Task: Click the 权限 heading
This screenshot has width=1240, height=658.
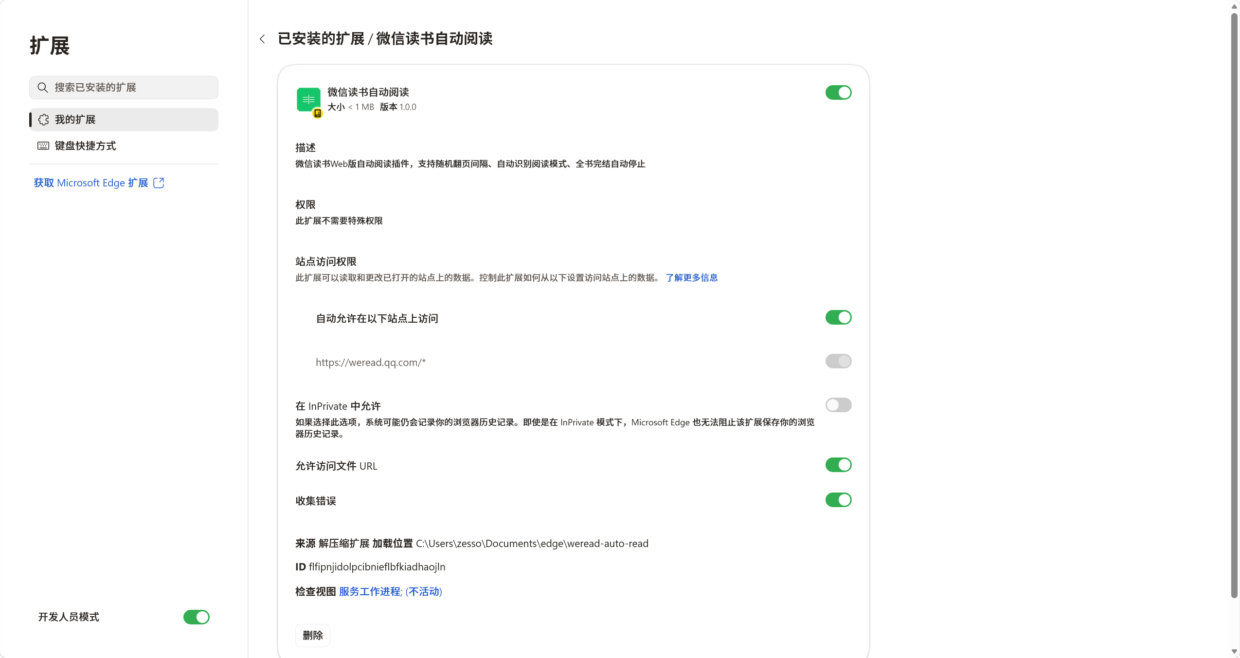Action: [x=305, y=204]
